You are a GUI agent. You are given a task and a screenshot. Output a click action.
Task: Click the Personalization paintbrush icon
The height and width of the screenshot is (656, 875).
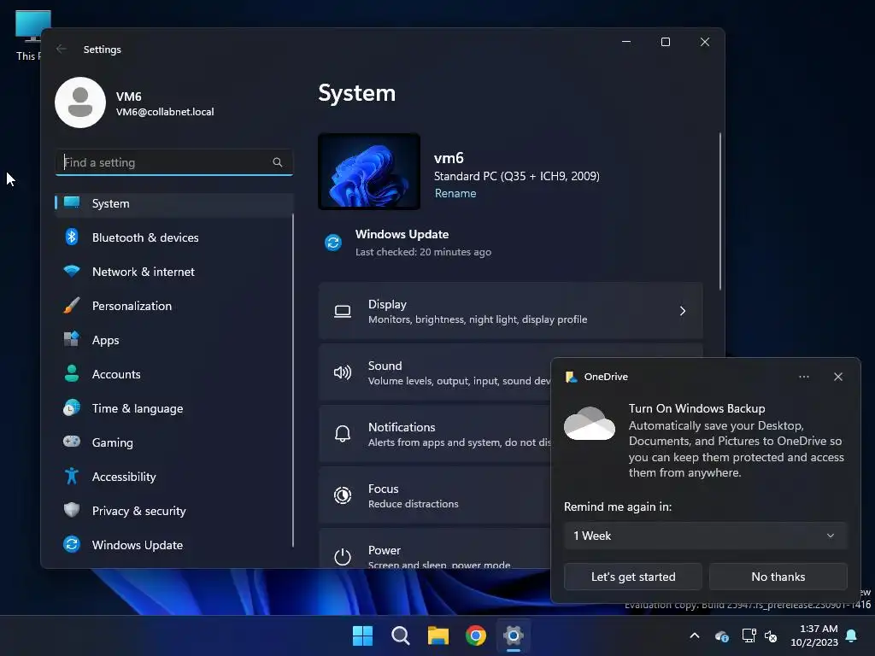[x=72, y=305]
